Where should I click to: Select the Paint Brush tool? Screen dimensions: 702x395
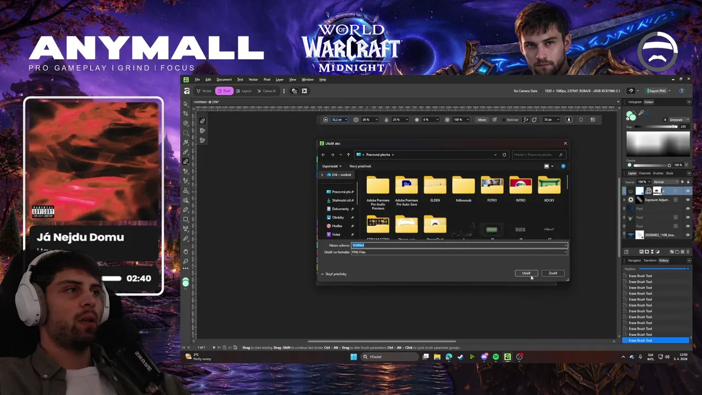[x=185, y=152]
